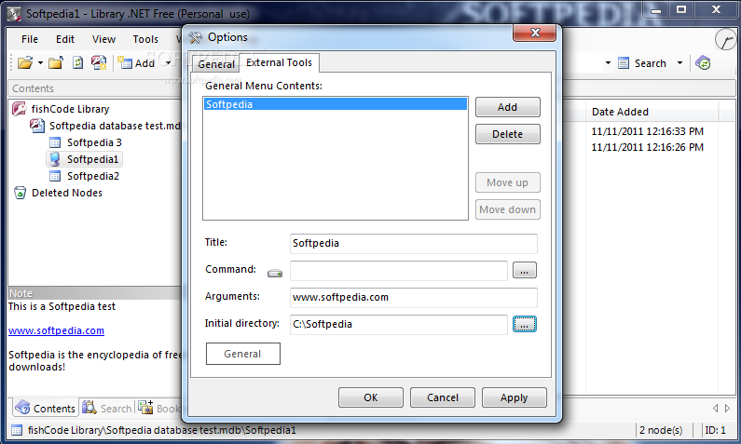This screenshot has width=741, height=444.
Task: Click the Add node toolbar button
Action: point(136,62)
